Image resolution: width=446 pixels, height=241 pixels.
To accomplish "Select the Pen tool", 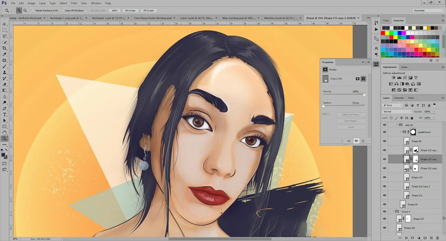I will coord(4,108).
